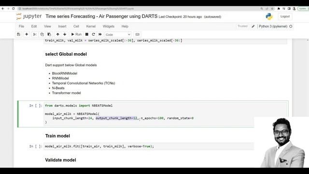Open the Help menu
The image size is (309, 174).
(x=125, y=26)
